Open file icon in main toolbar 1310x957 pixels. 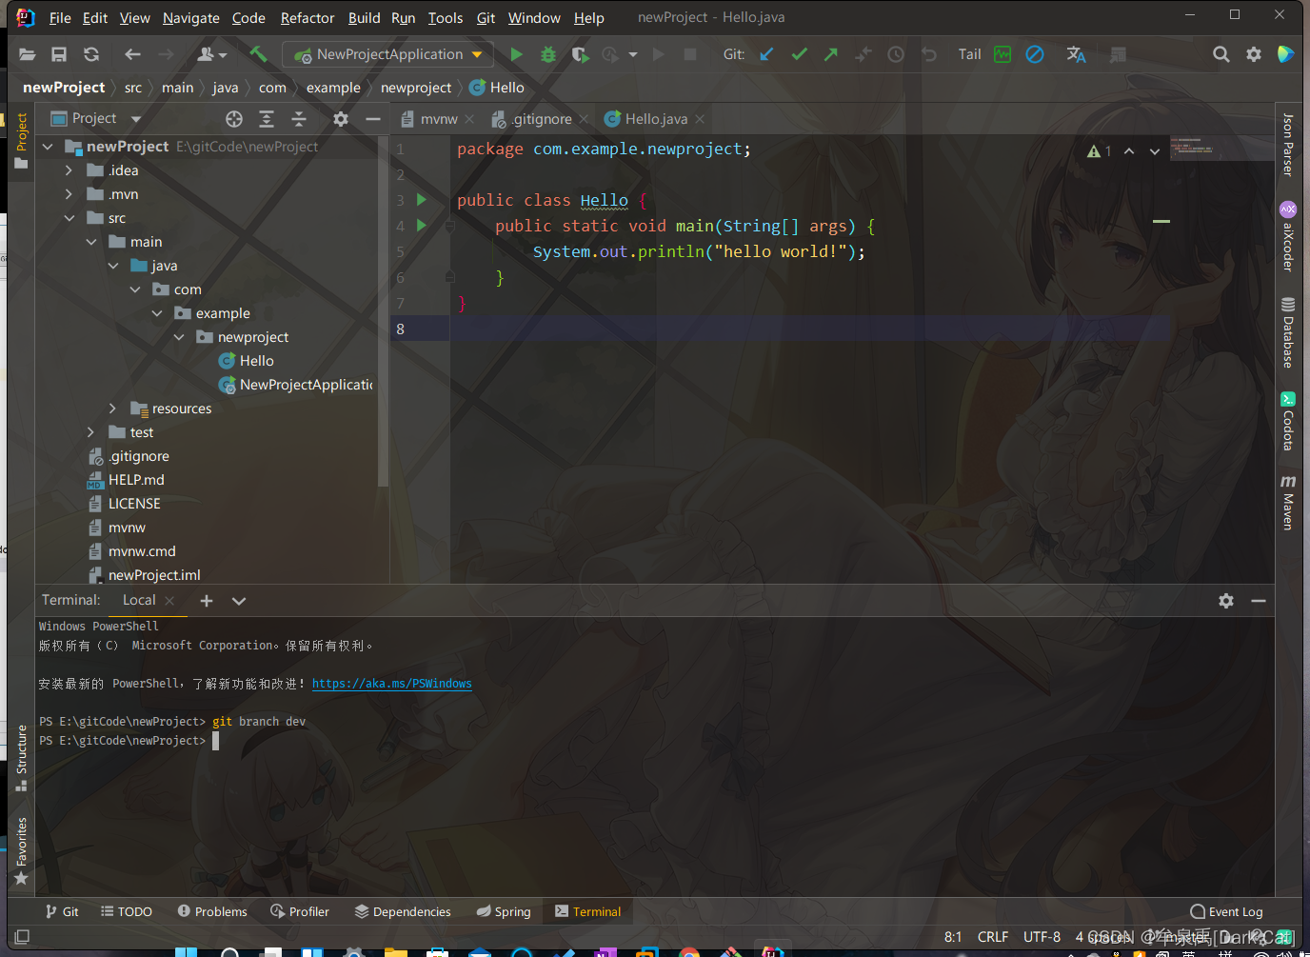click(27, 54)
